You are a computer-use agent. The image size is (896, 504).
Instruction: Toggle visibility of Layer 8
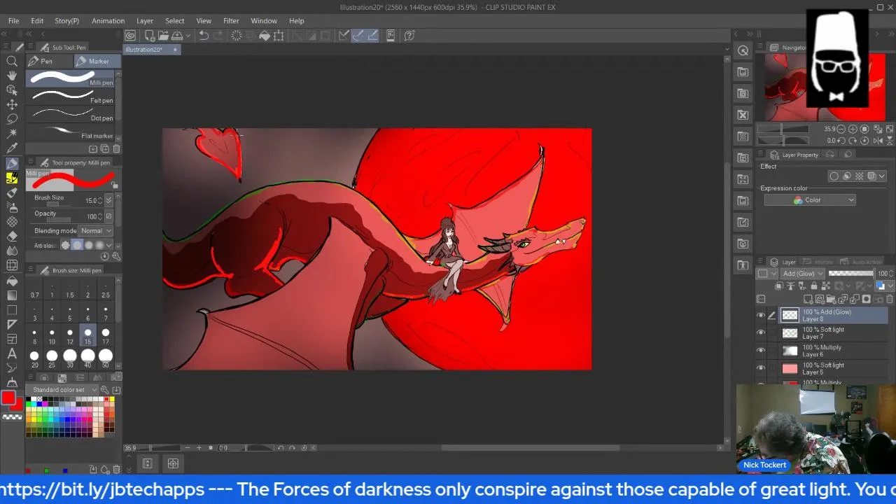tap(761, 315)
